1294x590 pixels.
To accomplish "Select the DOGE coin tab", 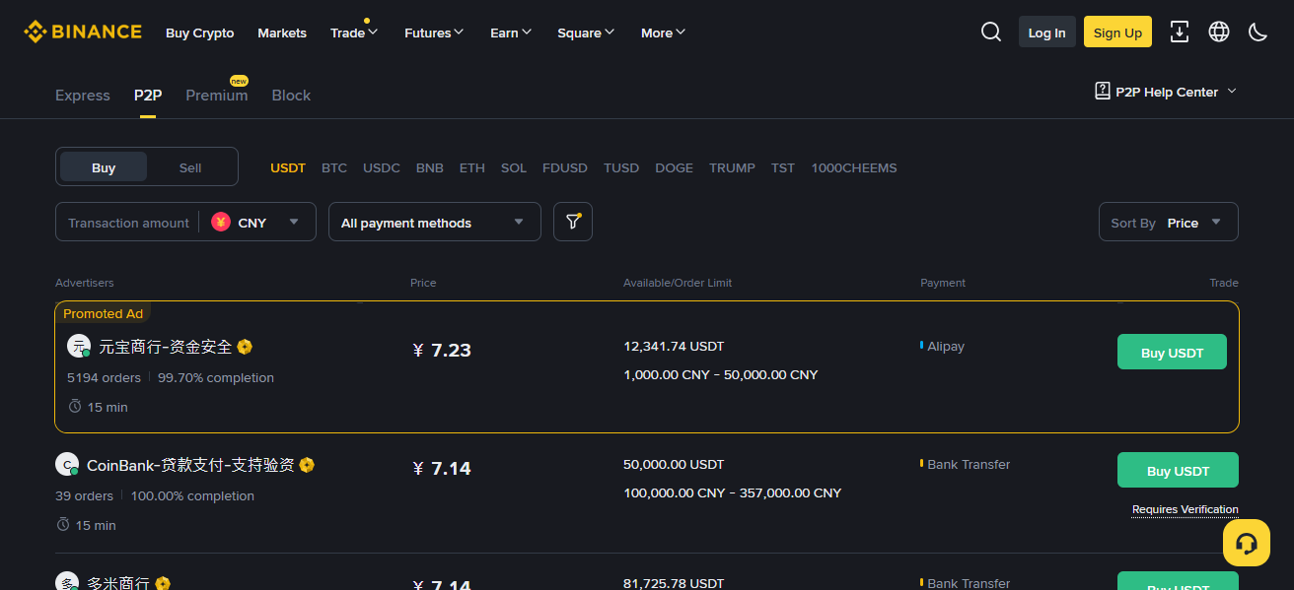I will [x=675, y=167].
